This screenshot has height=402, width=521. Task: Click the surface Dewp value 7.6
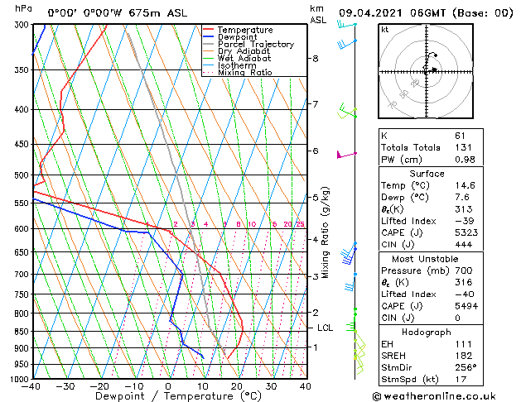(x=462, y=198)
